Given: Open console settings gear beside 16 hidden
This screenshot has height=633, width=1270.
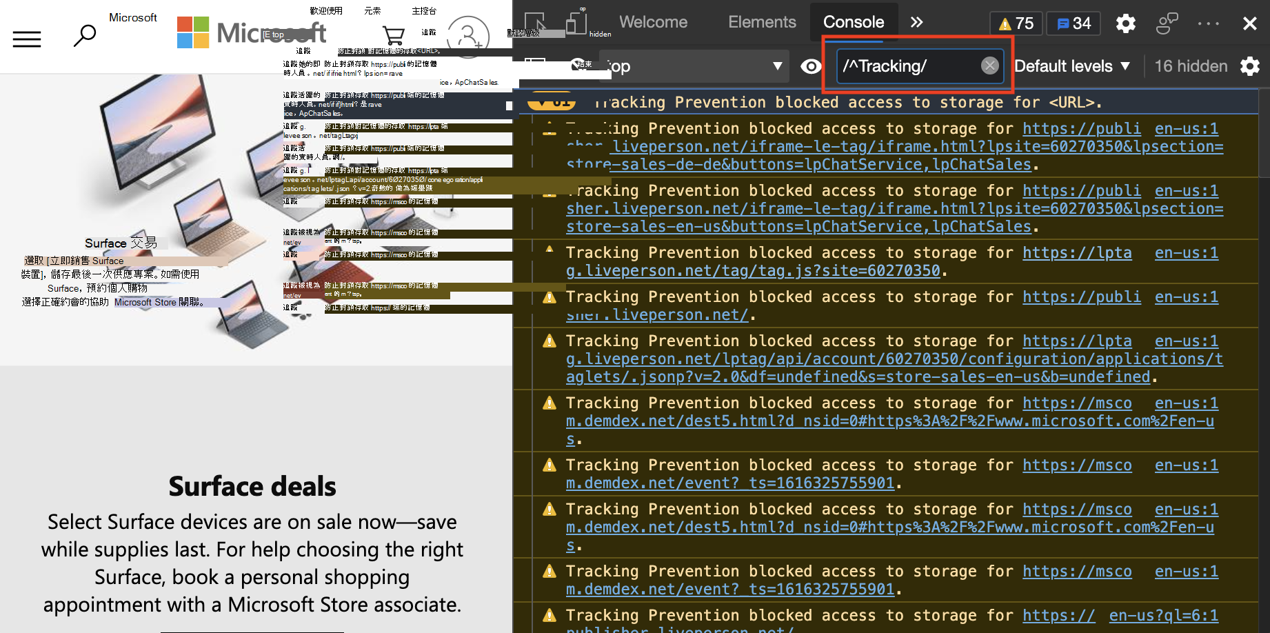Looking at the screenshot, I should pyautogui.click(x=1250, y=66).
